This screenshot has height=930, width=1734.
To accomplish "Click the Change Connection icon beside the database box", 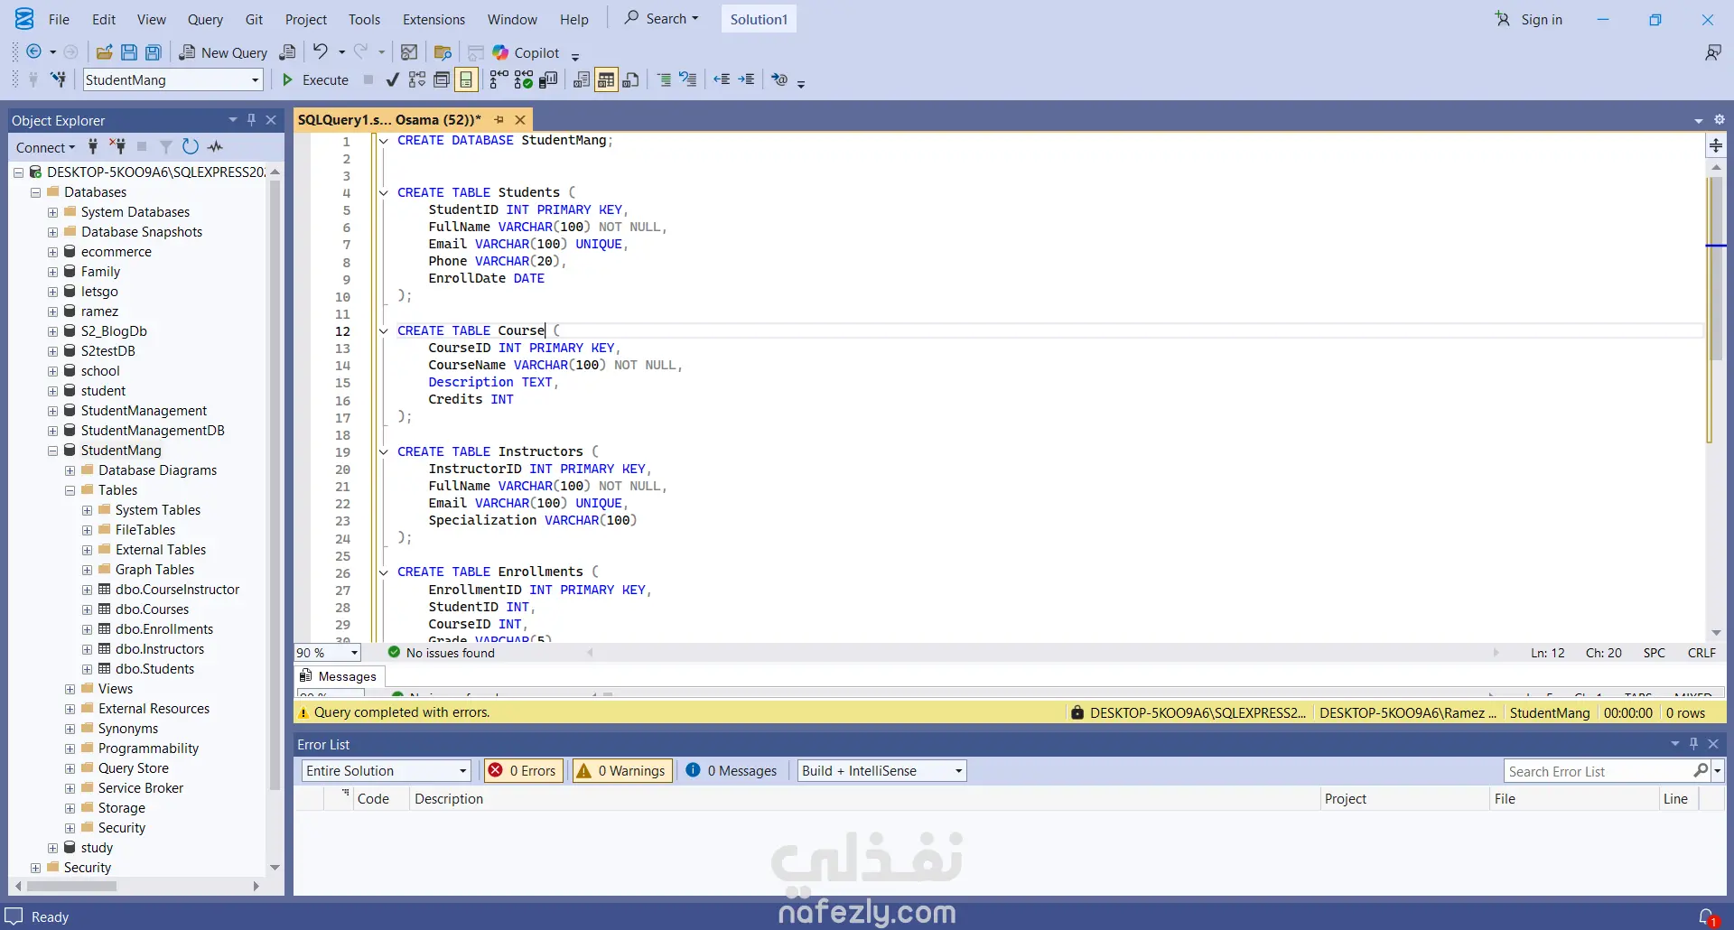I will pos(59,79).
